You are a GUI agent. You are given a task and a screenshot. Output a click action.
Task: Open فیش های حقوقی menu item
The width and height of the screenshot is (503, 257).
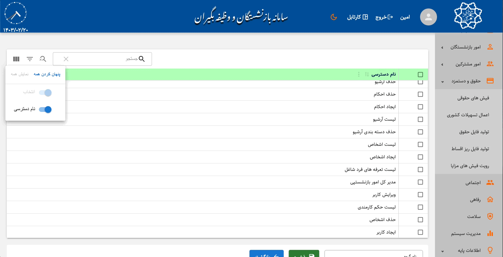pos(473,98)
